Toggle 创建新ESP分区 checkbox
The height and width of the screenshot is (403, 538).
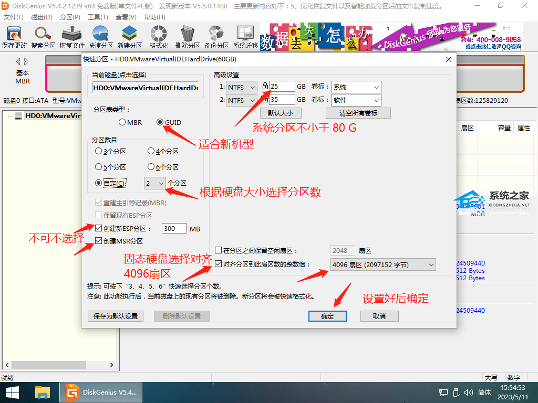tap(98, 228)
